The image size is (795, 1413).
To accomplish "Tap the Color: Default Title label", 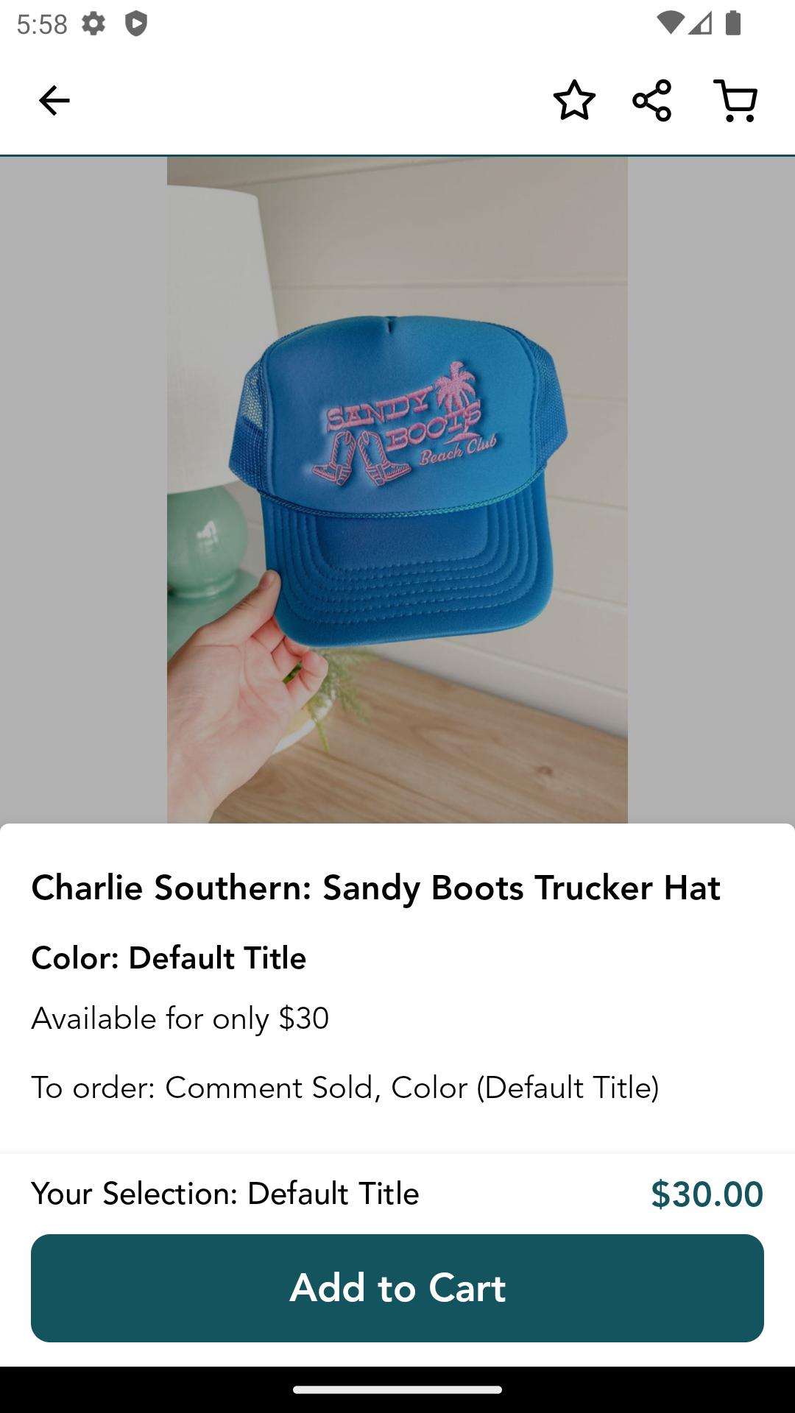I will (169, 957).
